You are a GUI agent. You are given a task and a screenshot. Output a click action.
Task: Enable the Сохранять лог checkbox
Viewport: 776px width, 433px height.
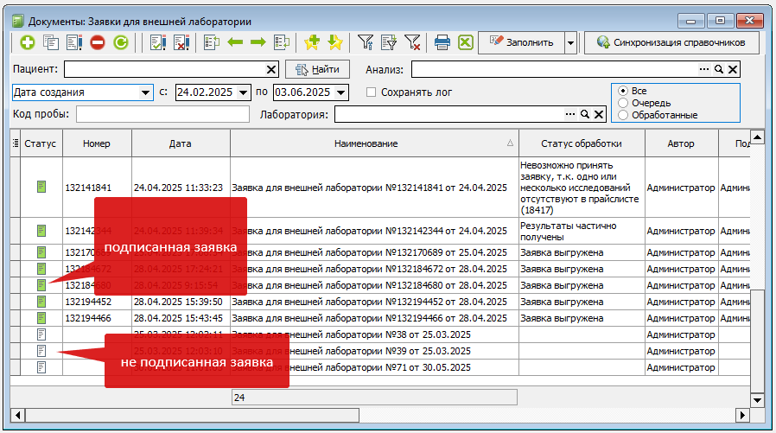[372, 92]
